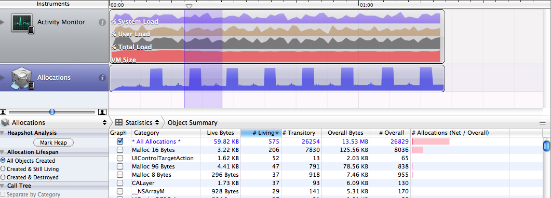Screen dimensions: 551x198
Task: Select the Malloc 8 Bytes category row
Action: (x=326, y=175)
